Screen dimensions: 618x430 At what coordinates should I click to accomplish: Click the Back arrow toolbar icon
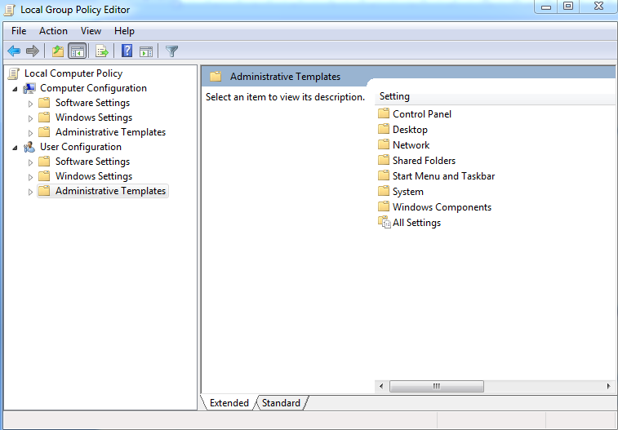pyautogui.click(x=14, y=51)
